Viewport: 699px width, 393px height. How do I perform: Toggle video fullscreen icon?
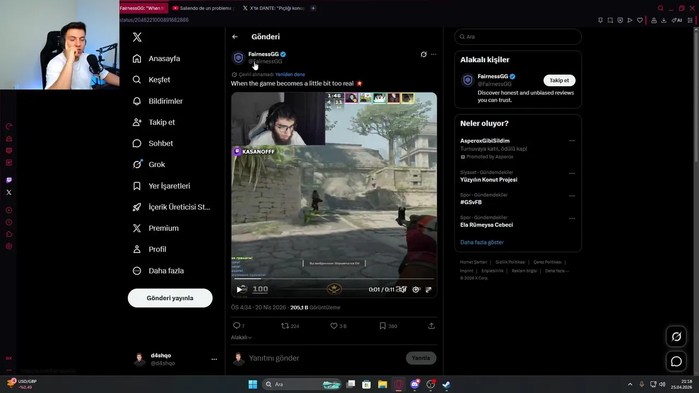tap(429, 290)
